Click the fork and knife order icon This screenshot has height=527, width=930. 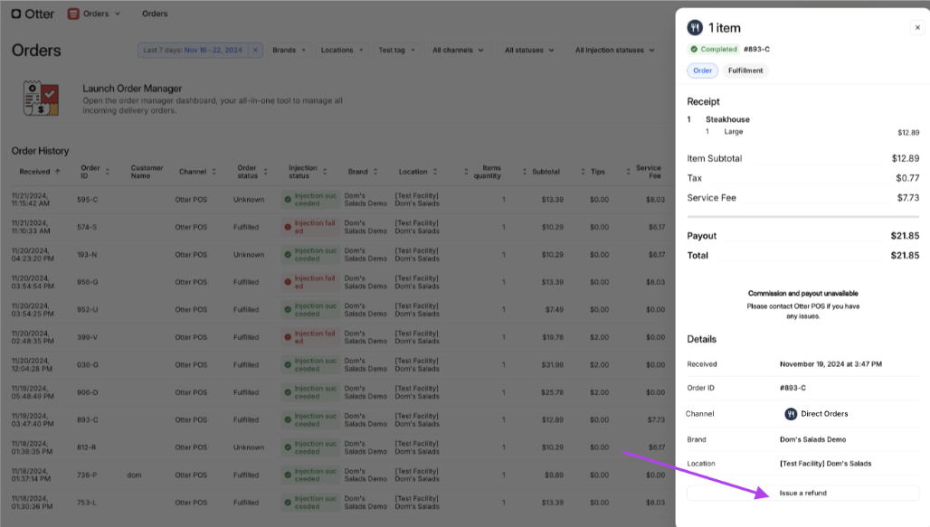(695, 27)
